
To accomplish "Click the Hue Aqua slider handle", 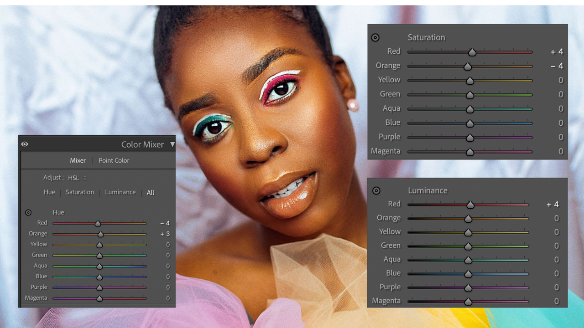I will (x=99, y=266).
